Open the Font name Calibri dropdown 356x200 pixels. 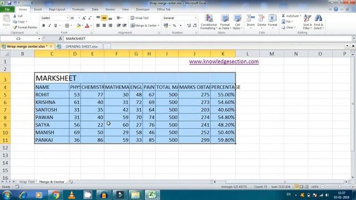coord(68,18)
